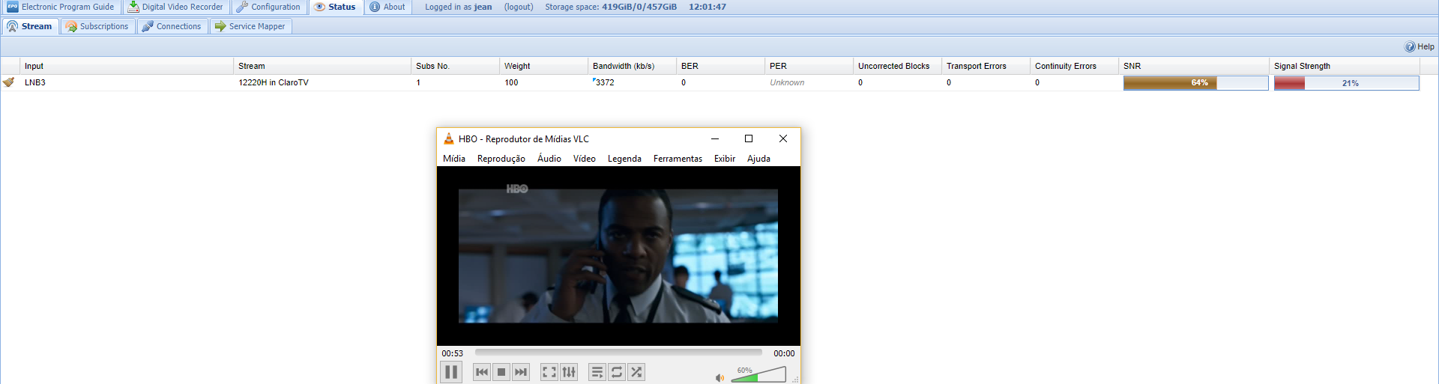Open the Help button

1419,46
